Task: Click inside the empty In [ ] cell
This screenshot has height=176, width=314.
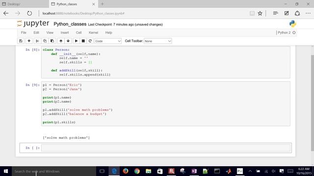Action: (166, 148)
